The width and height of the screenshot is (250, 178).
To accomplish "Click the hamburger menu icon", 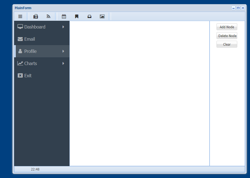I will tap(20, 17).
